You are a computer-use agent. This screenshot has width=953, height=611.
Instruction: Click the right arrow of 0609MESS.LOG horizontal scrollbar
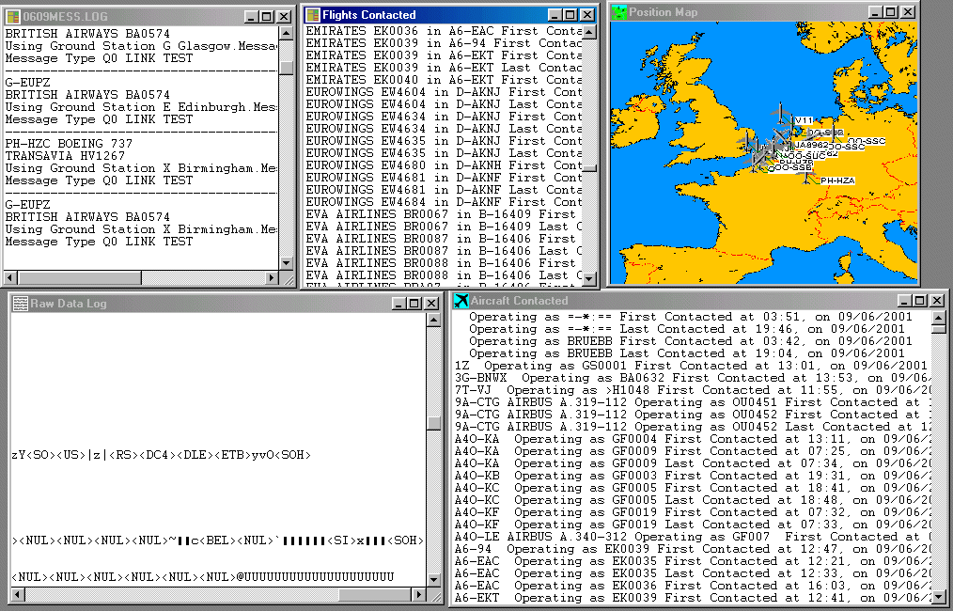tap(272, 278)
